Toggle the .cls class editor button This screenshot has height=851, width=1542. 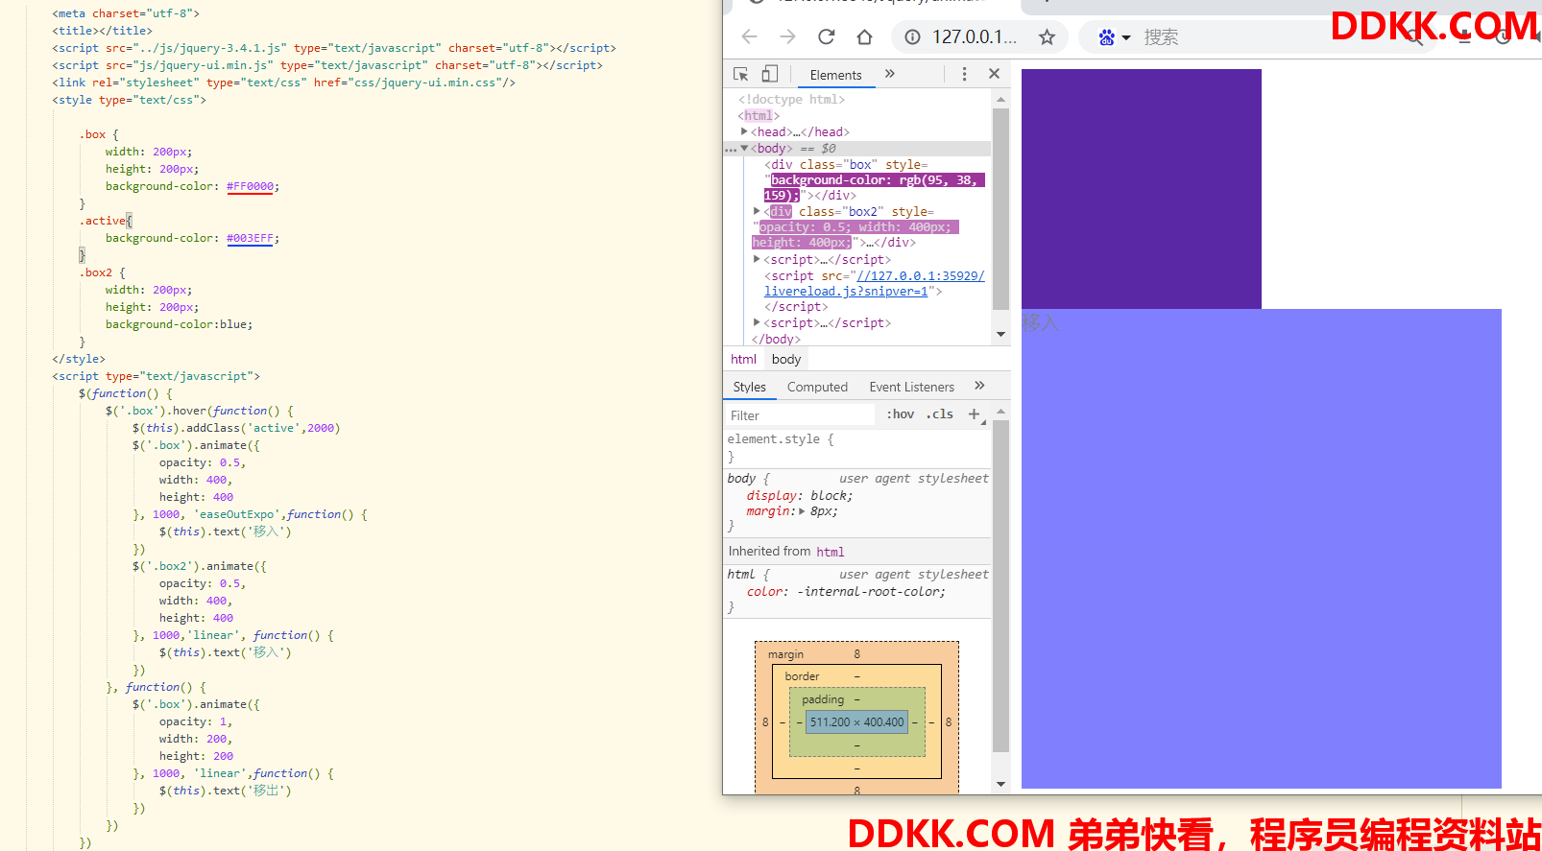[940, 414]
